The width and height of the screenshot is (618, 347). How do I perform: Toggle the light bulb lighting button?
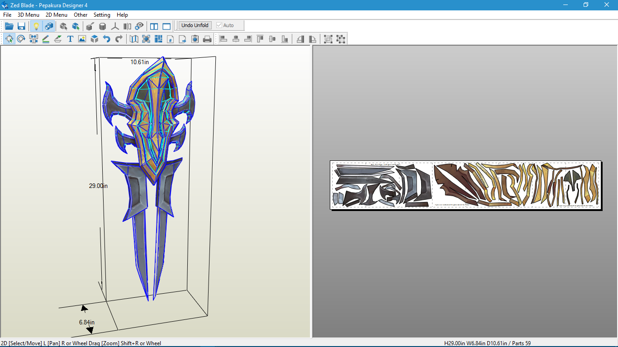click(37, 26)
